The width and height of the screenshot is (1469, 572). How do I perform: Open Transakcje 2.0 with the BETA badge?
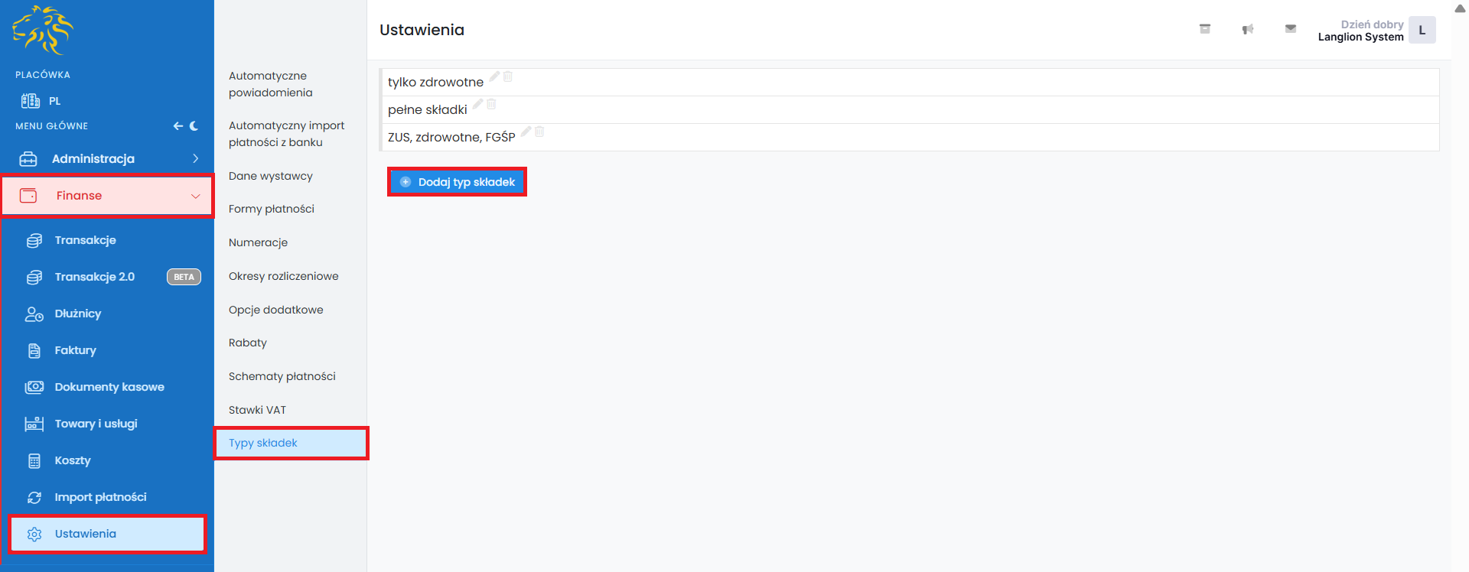pyautogui.click(x=95, y=277)
